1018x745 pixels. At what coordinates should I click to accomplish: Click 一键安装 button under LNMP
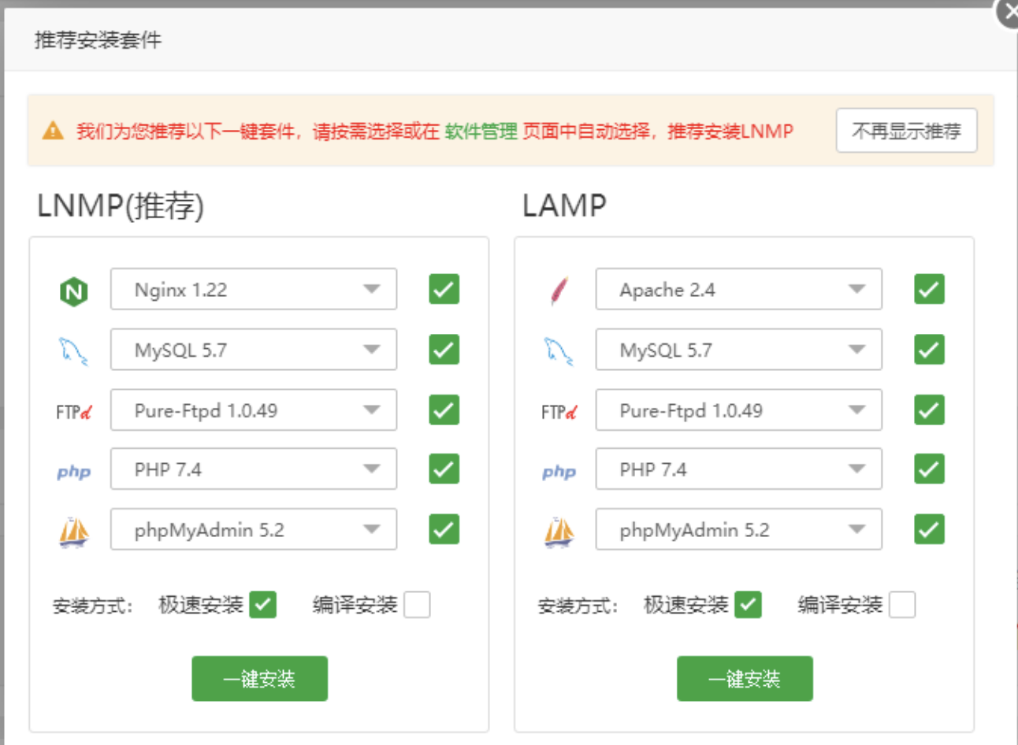[259, 678]
